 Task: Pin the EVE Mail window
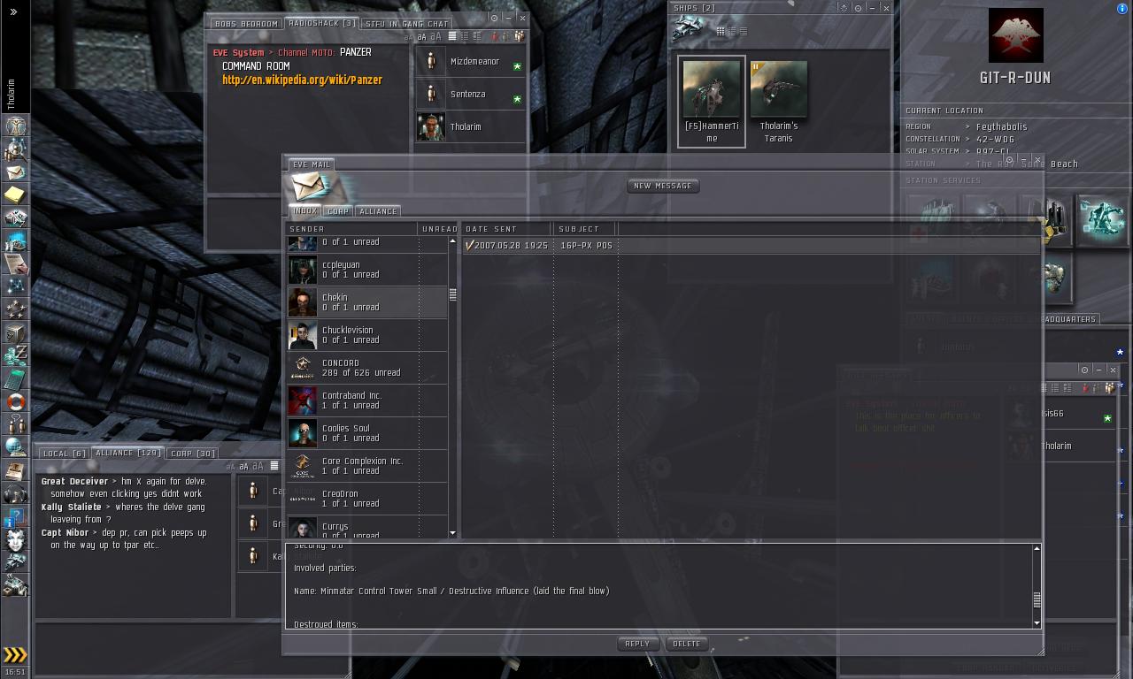tap(1009, 160)
